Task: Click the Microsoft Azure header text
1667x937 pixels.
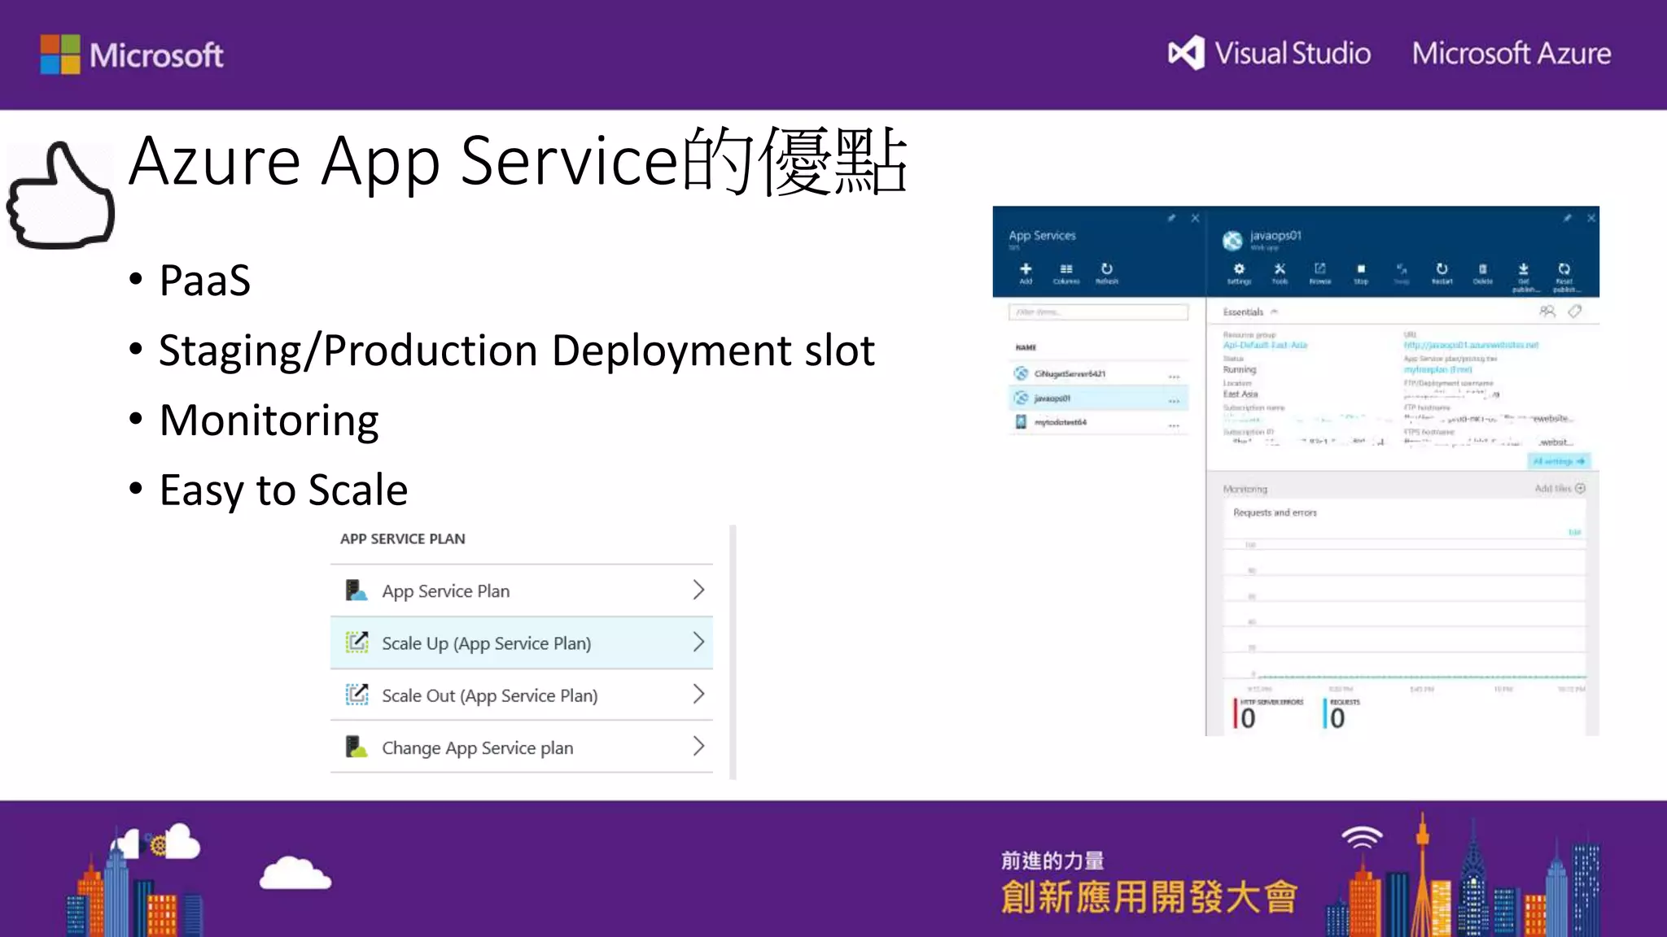Action: tap(1512, 53)
